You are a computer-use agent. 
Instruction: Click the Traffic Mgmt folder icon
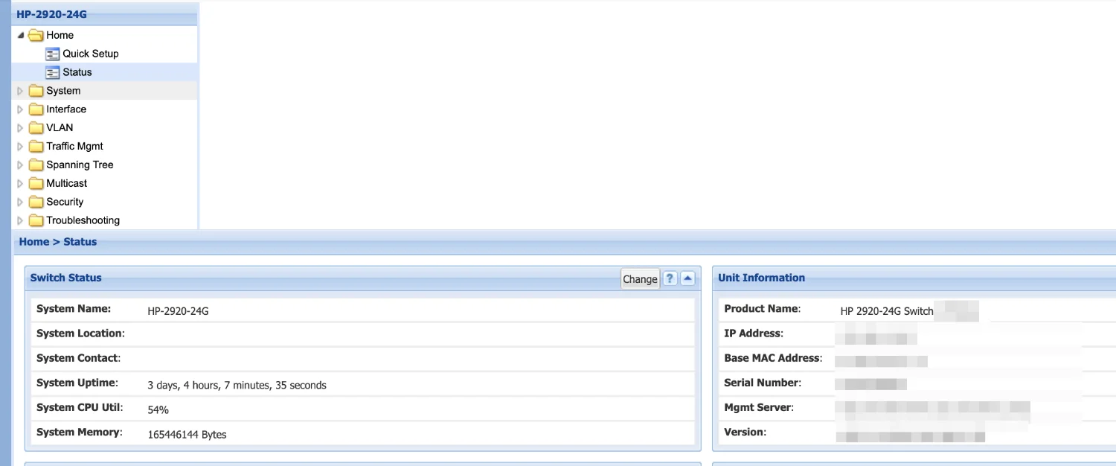pos(36,147)
